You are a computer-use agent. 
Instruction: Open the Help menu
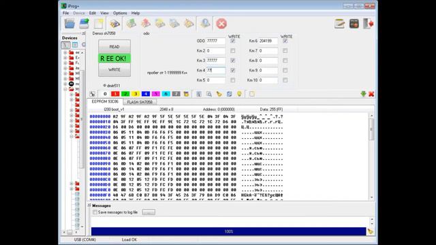[136, 13]
